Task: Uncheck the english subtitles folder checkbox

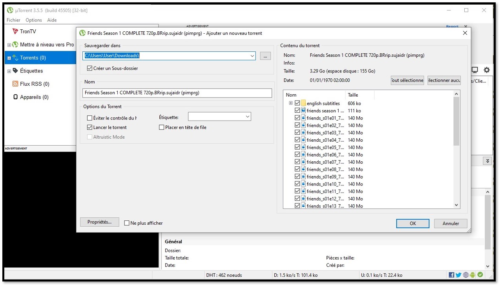Action: point(297,103)
